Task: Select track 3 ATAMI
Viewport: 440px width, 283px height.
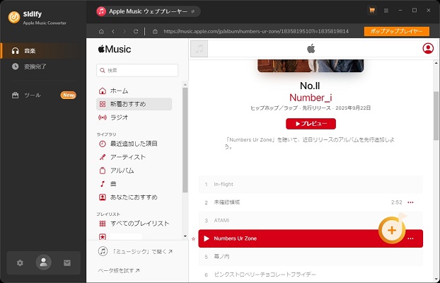Action: 311,221
